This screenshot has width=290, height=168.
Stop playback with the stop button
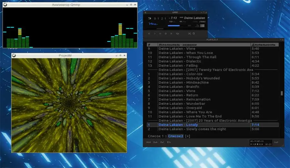pyautogui.click(x=166, y=33)
